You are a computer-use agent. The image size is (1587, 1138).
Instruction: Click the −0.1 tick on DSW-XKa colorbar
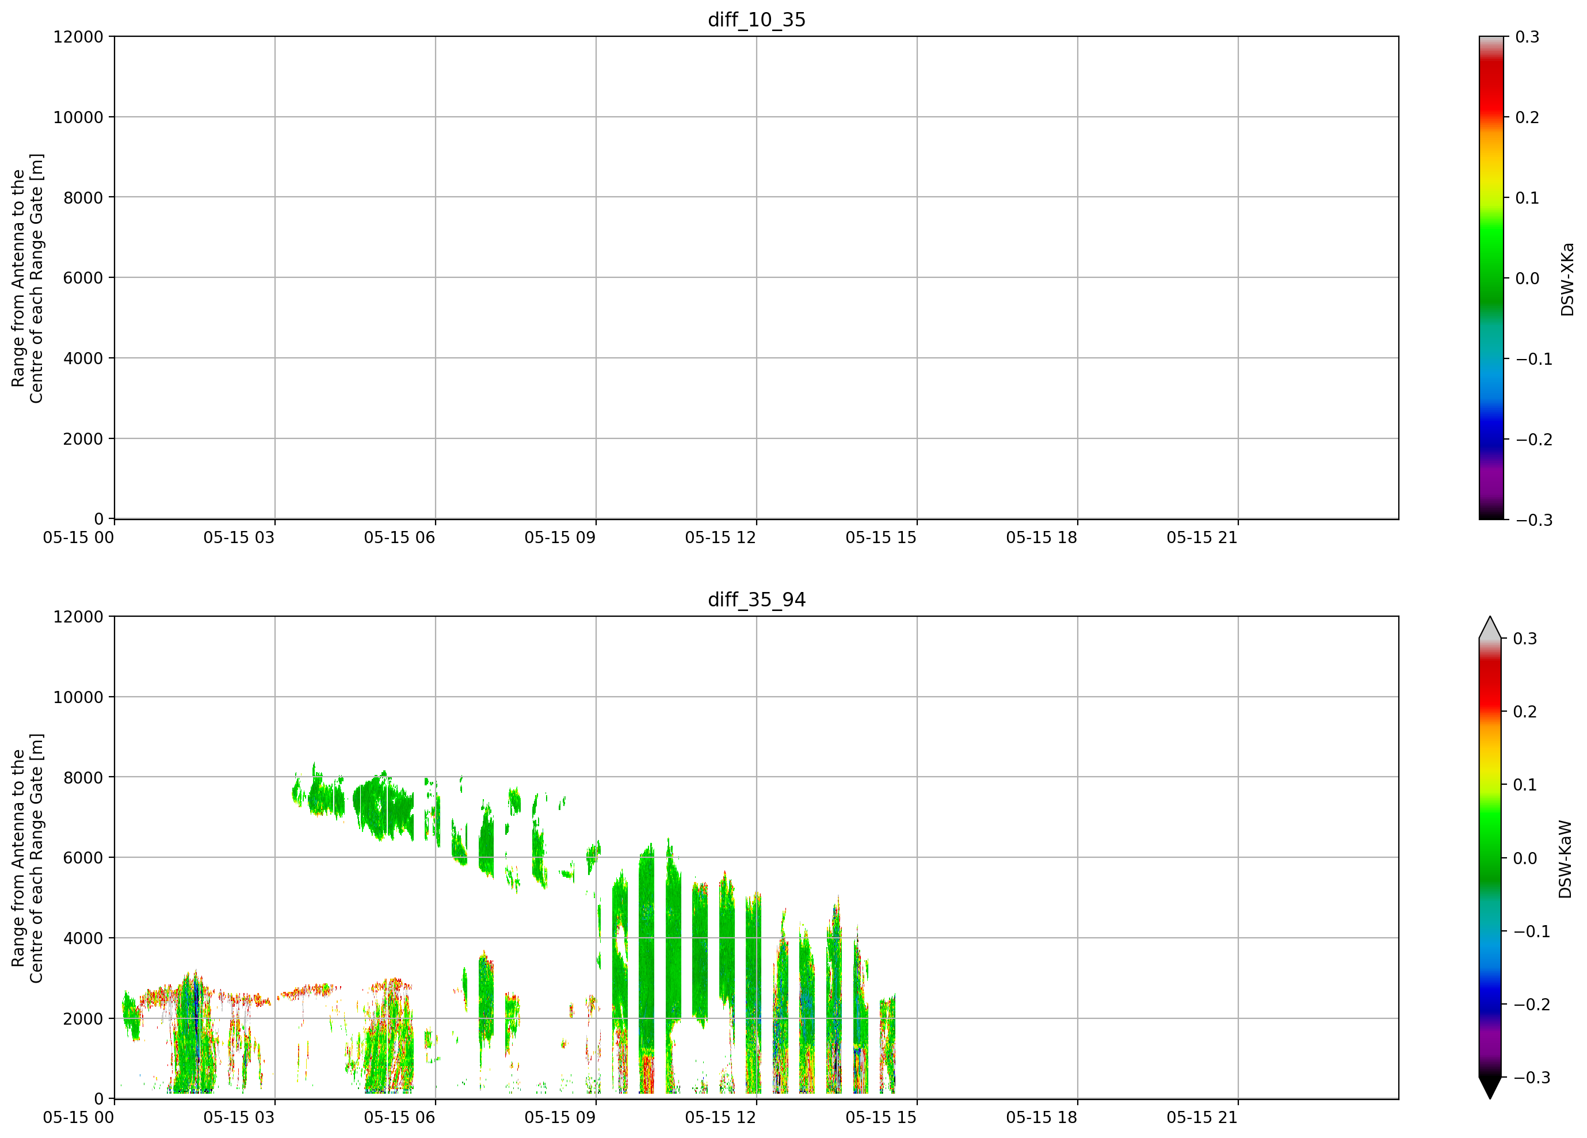coord(1534,359)
